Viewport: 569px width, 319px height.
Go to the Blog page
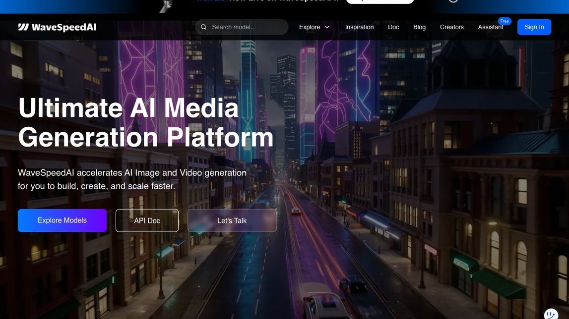pyautogui.click(x=419, y=27)
